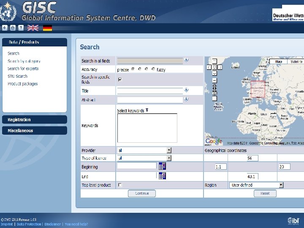Click the ibl logo in the footer

pyautogui.click(x=293, y=221)
